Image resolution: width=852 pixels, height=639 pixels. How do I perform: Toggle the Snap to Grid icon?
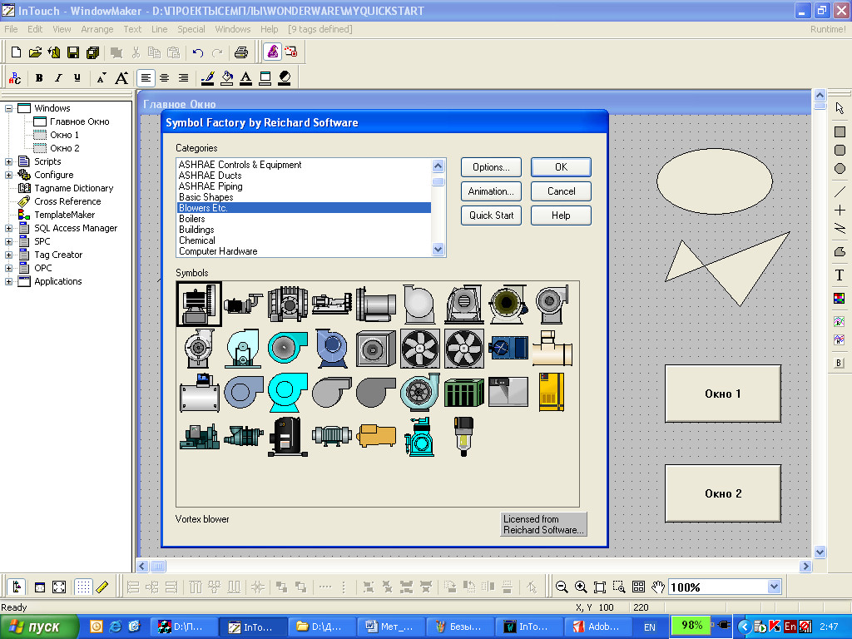coord(83,587)
